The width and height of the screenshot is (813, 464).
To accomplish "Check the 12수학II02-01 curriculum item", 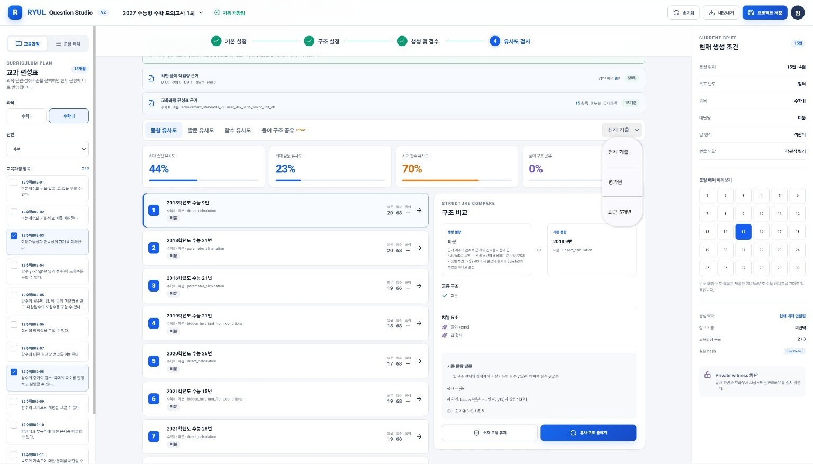I will pyautogui.click(x=14, y=182).
